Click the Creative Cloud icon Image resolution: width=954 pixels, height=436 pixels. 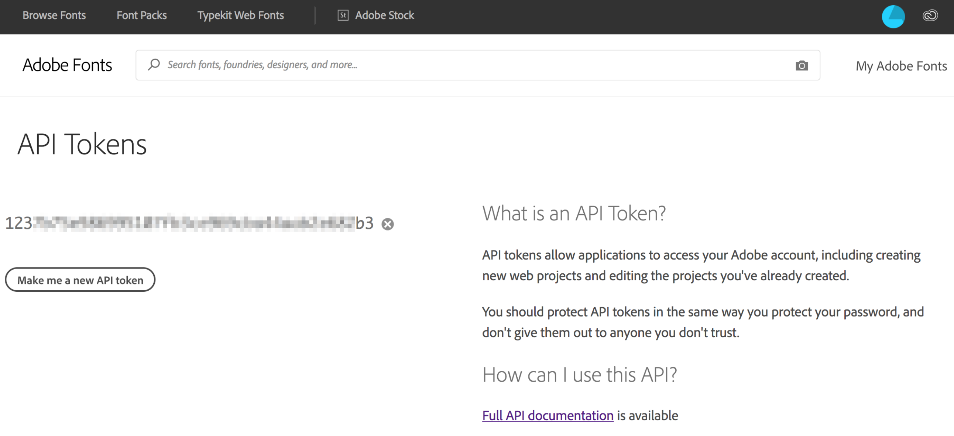(x=930, y=15)
